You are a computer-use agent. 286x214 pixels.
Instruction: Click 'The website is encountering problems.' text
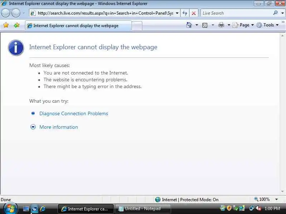click(x=85, y=80)
